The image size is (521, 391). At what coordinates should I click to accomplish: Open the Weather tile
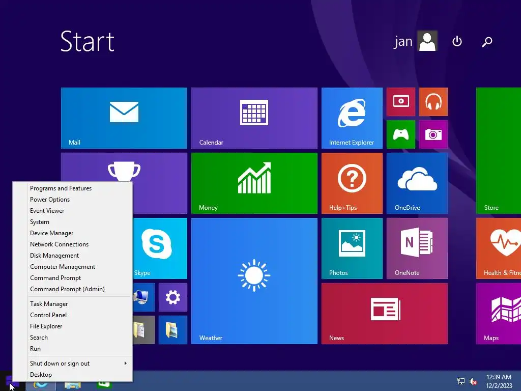254,281
